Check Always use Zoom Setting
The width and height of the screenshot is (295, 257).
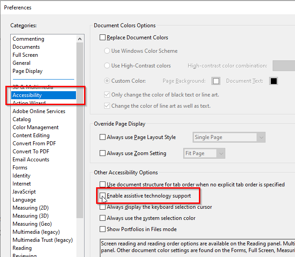coord(102,153)
